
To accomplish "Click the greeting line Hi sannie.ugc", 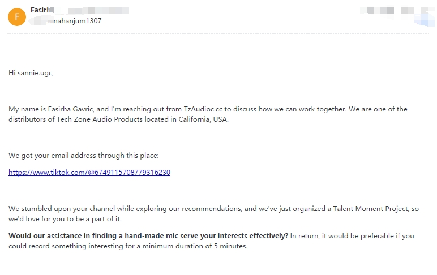I will click(31, 73).
